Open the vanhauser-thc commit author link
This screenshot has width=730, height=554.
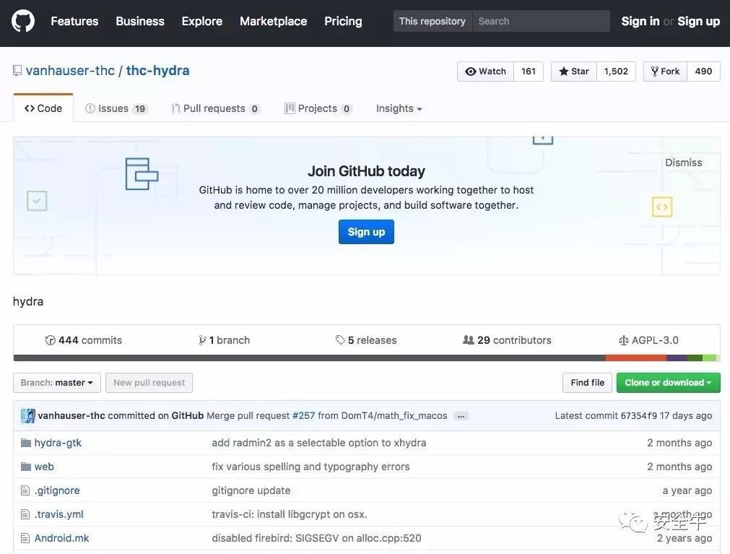click(x=71, y=416)
